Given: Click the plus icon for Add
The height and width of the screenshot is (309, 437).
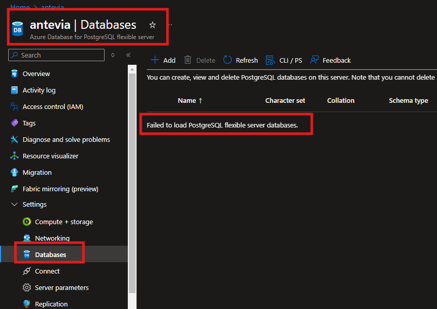Looking at the screenshot, I should pos(155,60).
